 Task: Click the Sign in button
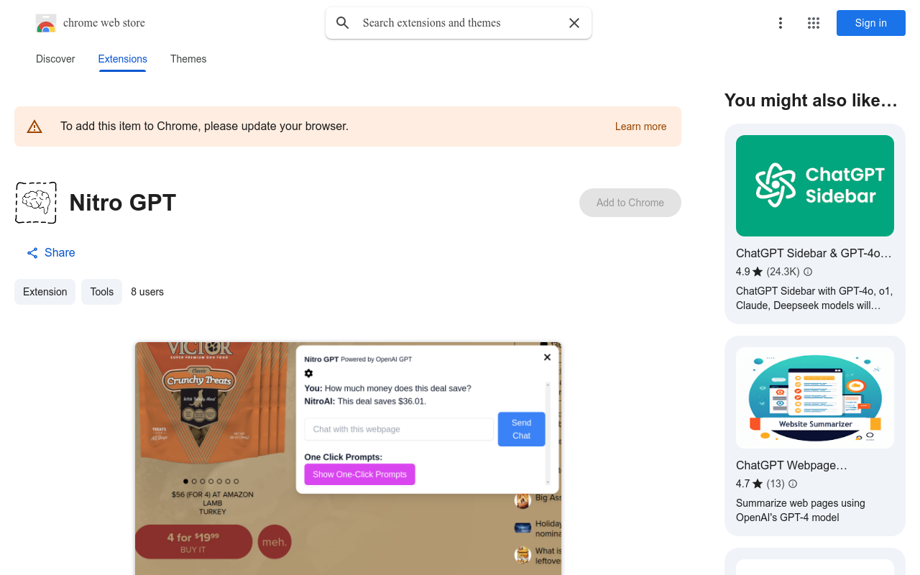(871, 23)
